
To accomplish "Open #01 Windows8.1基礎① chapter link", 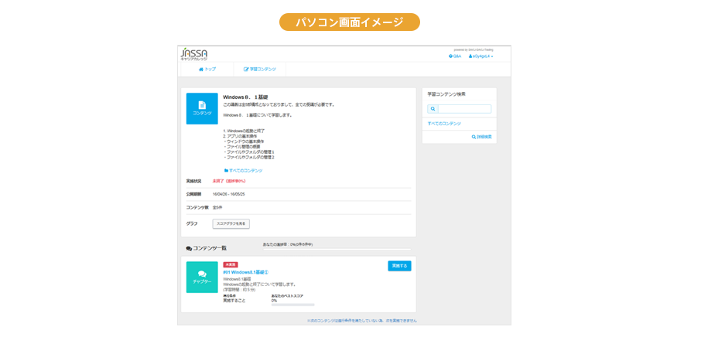I will pos(245,272).
